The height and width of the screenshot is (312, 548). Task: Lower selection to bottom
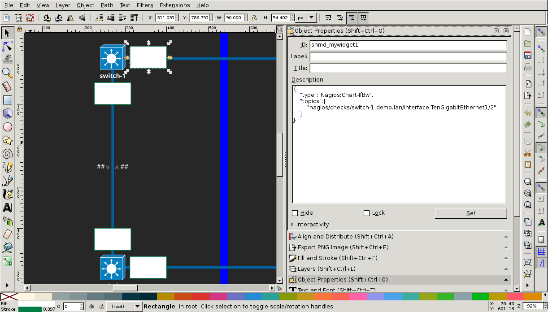tap(99, 18)
